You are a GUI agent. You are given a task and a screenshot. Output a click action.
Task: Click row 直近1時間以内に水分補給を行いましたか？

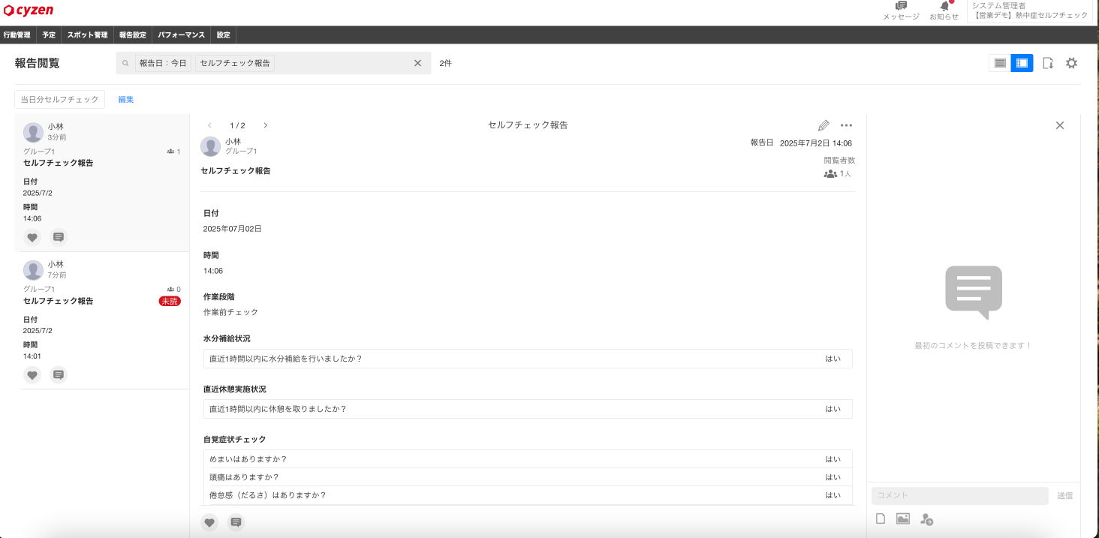pyautogui.click(x=528, y=359)
